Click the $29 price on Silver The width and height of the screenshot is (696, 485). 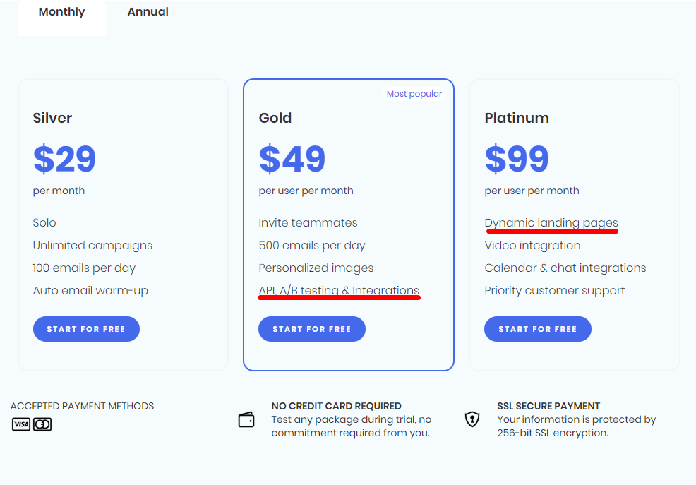64,158
